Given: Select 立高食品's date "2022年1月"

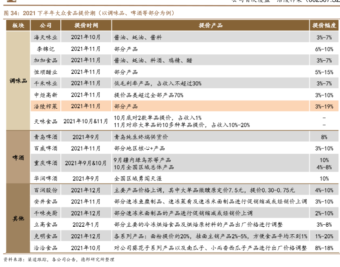Looking at the screenshot, I should click(86, 225).
